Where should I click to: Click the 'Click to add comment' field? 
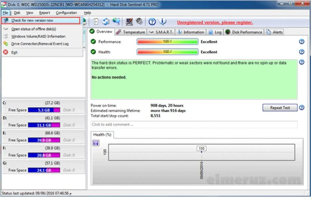tap(194, 125)
